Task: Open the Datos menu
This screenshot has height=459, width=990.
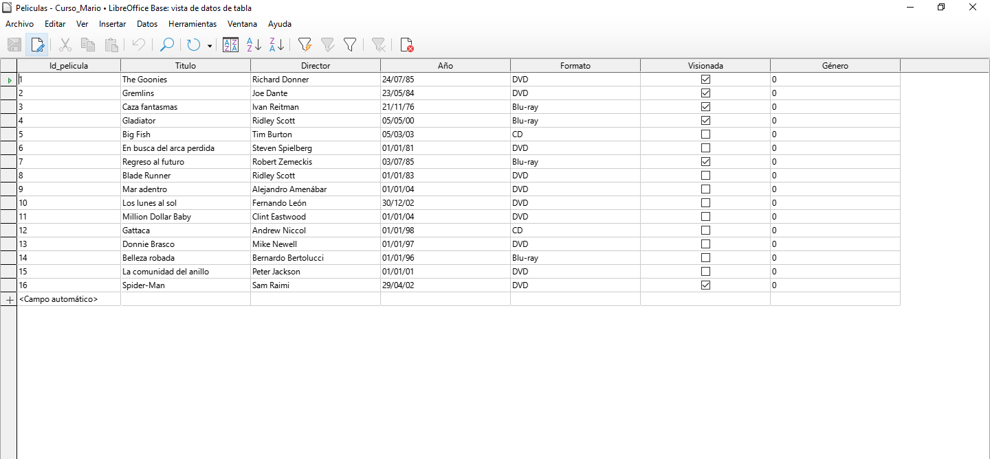Action: point(147,23)
